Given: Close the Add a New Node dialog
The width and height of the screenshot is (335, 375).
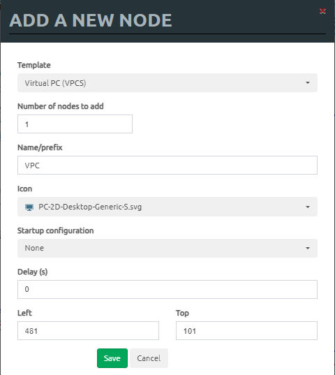Looking at the screenshot, I should (322, 11).
